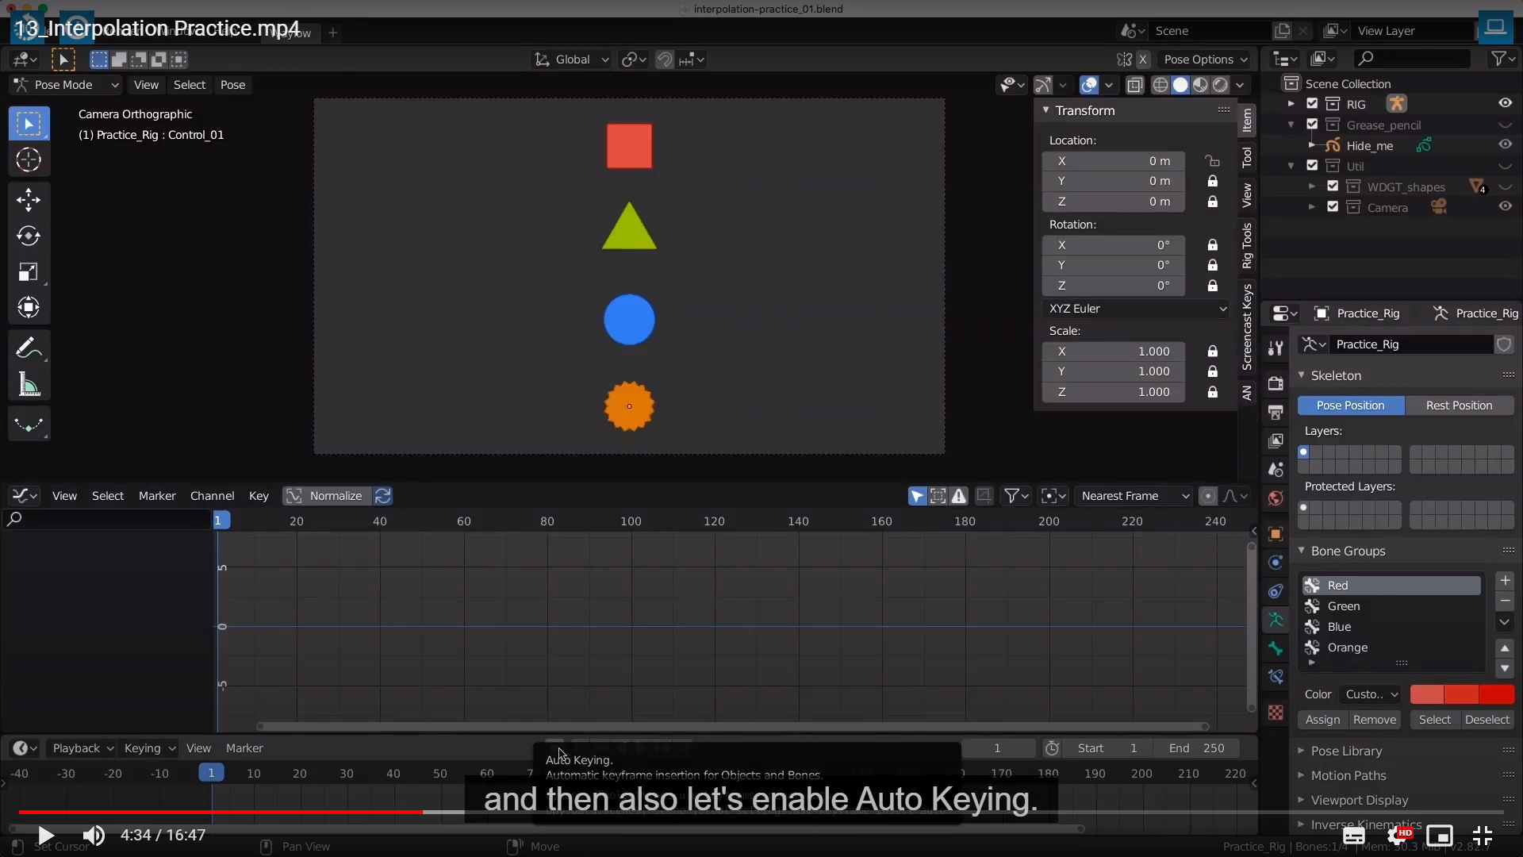The image size is (1523, 857).
Task: Expand the Motion Paths panel
Action: point(1348,775)
